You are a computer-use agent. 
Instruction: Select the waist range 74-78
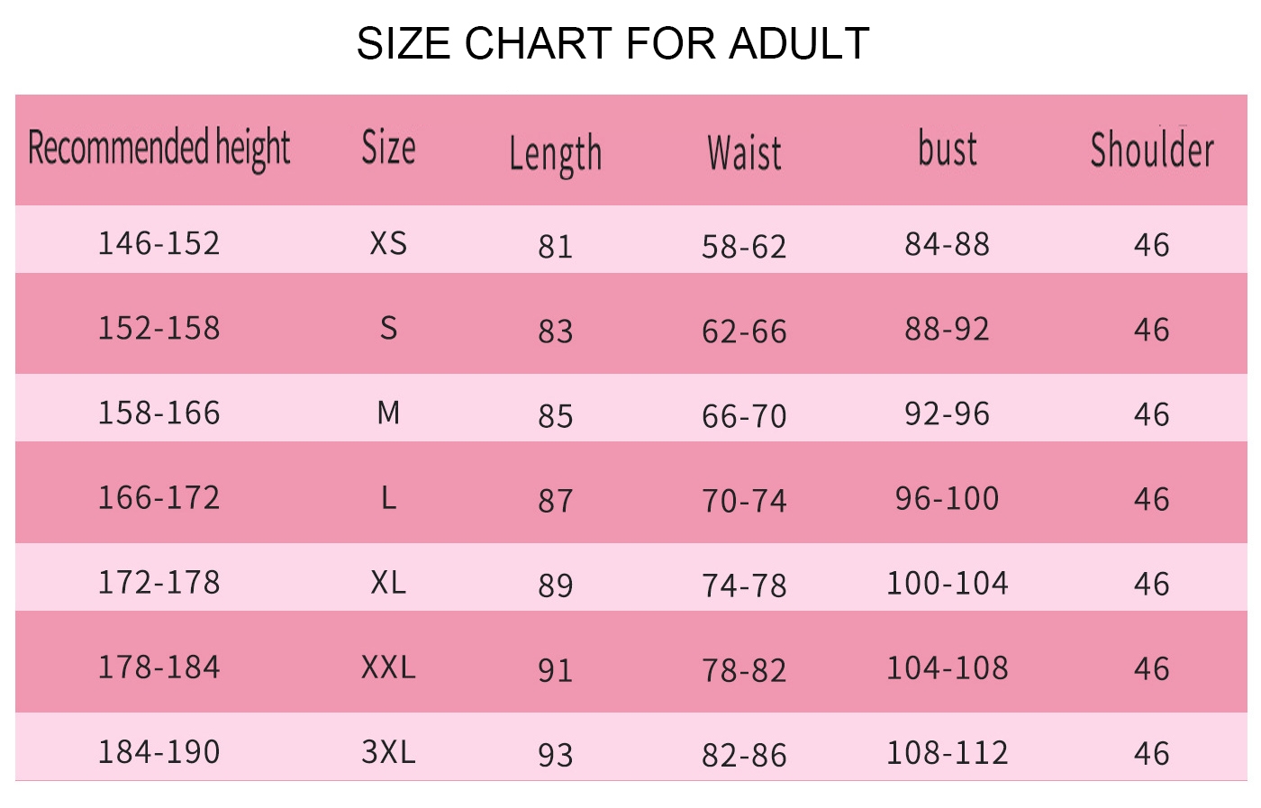pos(744,586)
